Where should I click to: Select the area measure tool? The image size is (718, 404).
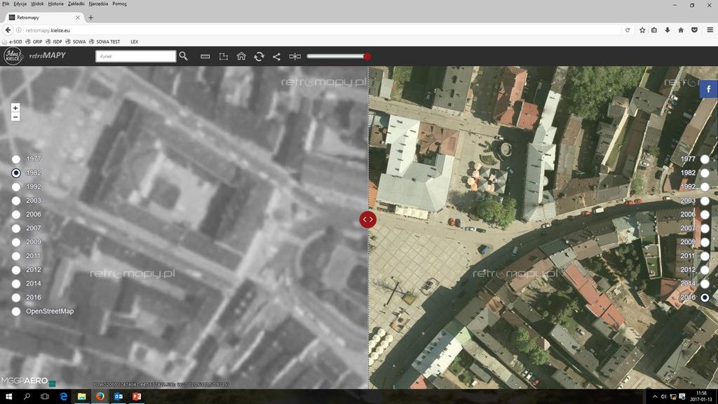(x=224, y=56)
